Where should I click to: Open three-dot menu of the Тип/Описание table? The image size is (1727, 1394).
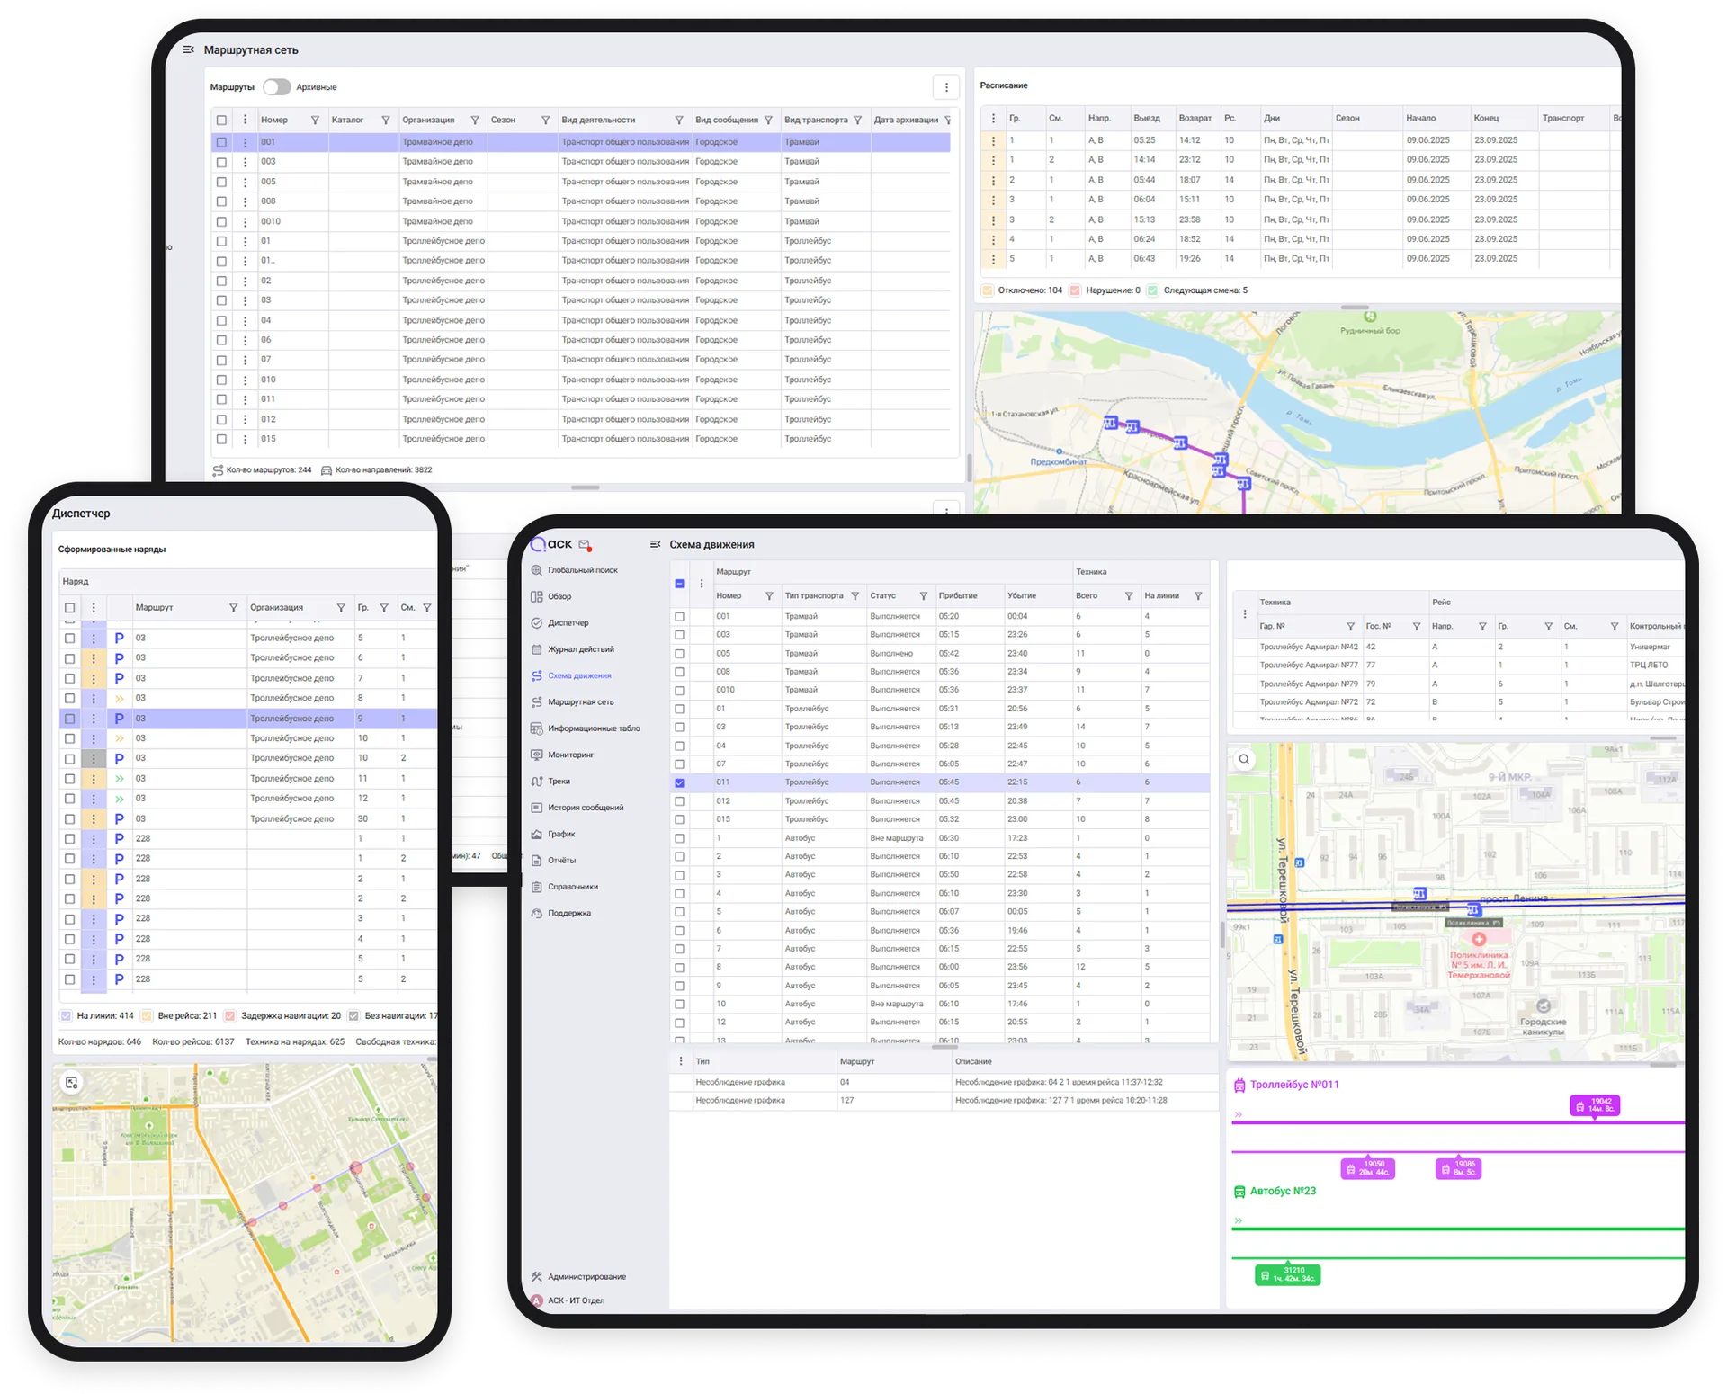click(681, 1061)
